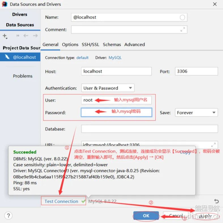
Task: Click the 'Project Data Sources' header
Action: [22, 48]
